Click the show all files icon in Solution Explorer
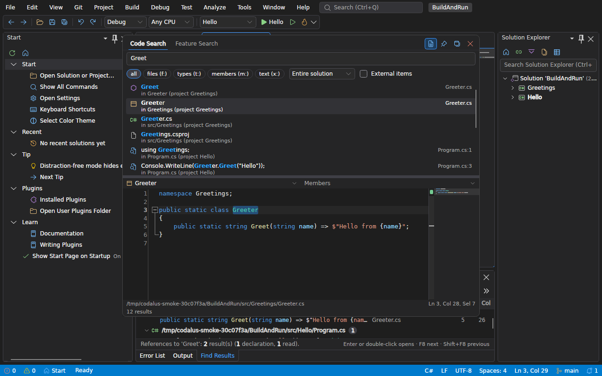Image resolution: width=602 pixels, height=376 pixels. pos(544,52)
